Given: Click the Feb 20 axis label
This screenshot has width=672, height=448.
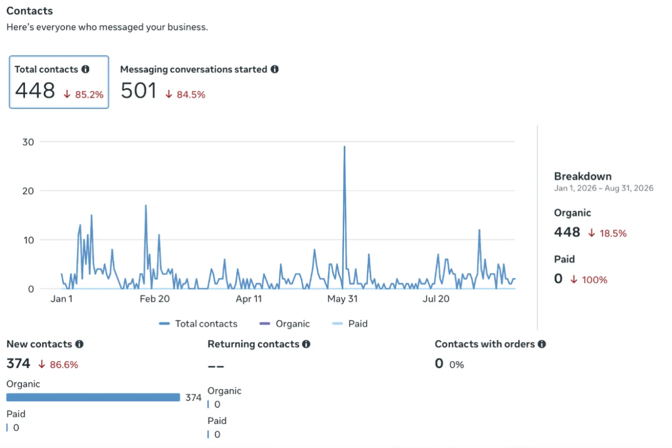Looking at the screenshot, I should [x=155, y=299].
